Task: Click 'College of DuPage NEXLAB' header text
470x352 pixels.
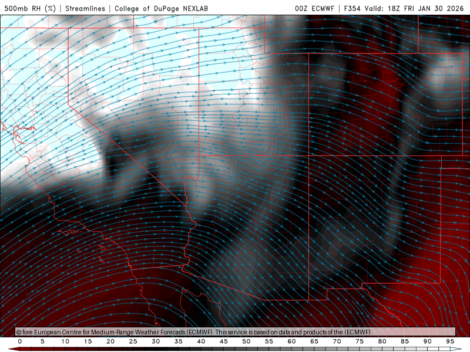Action: (x=161, y=8)
